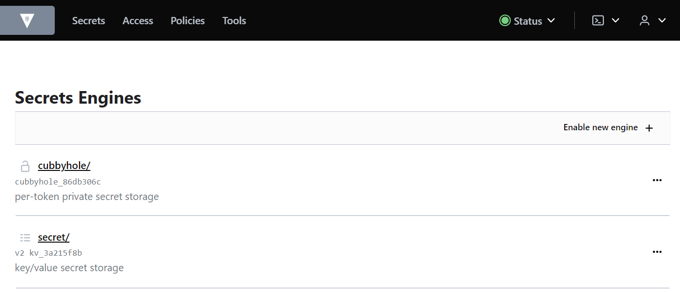The image size is (680, 292).
Task: Open the secret/ engine link
Action: pos(54,237)
